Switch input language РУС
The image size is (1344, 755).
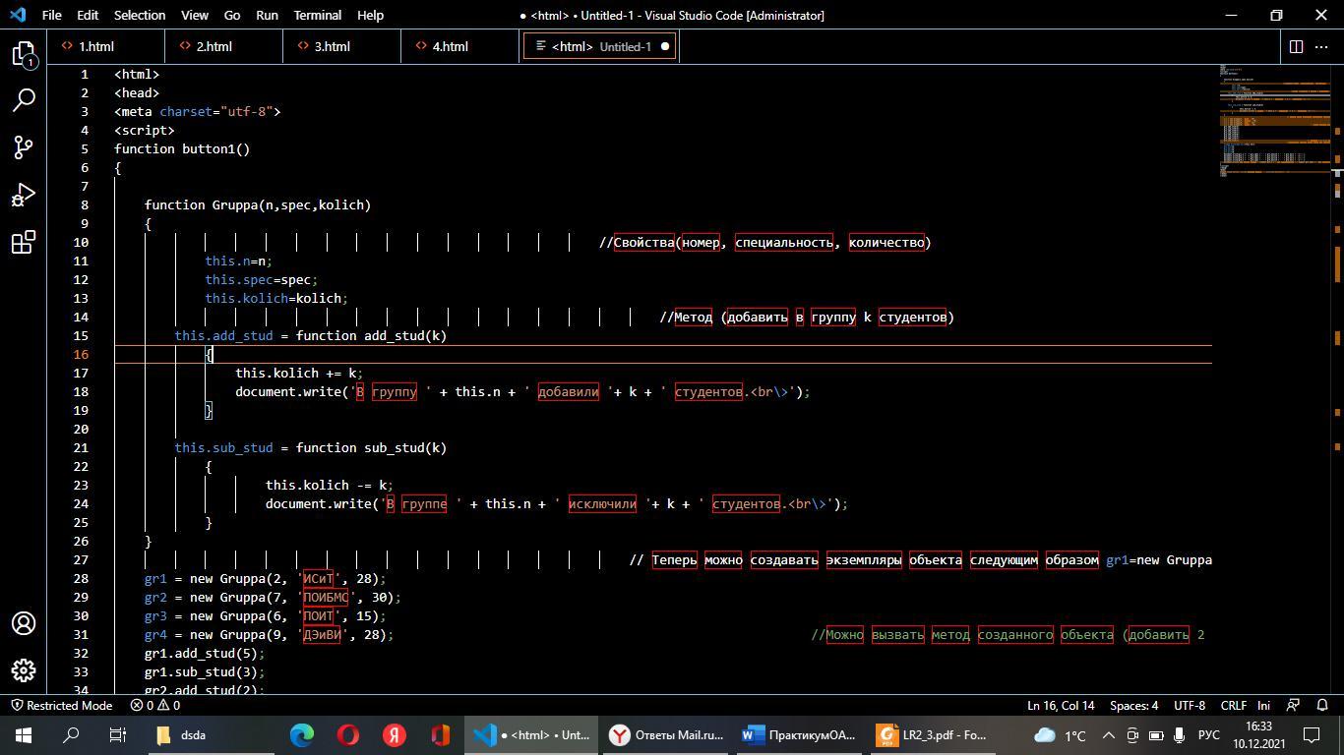pos(1209,735)
